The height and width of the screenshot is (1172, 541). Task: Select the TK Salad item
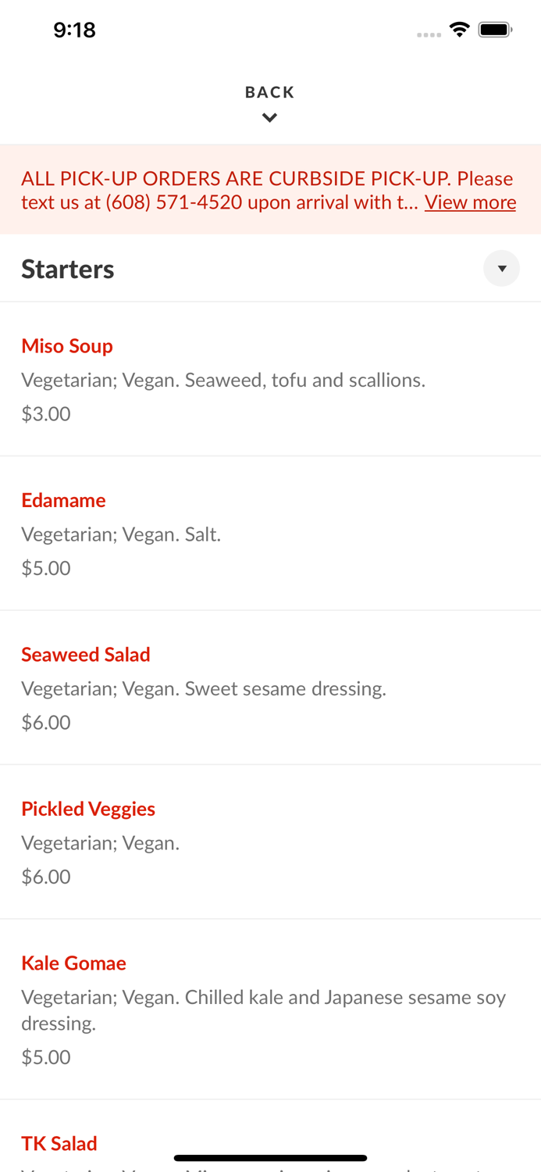[59, 1143]
